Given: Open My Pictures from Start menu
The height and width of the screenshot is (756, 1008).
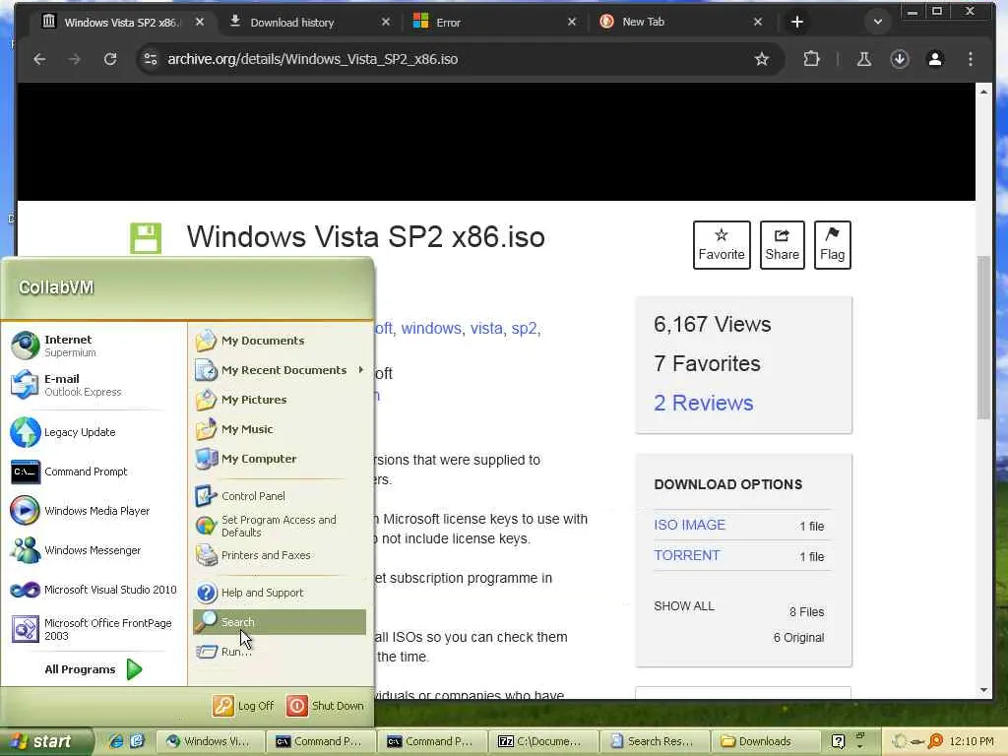Looking at the screenshot, I should point(279,400).
